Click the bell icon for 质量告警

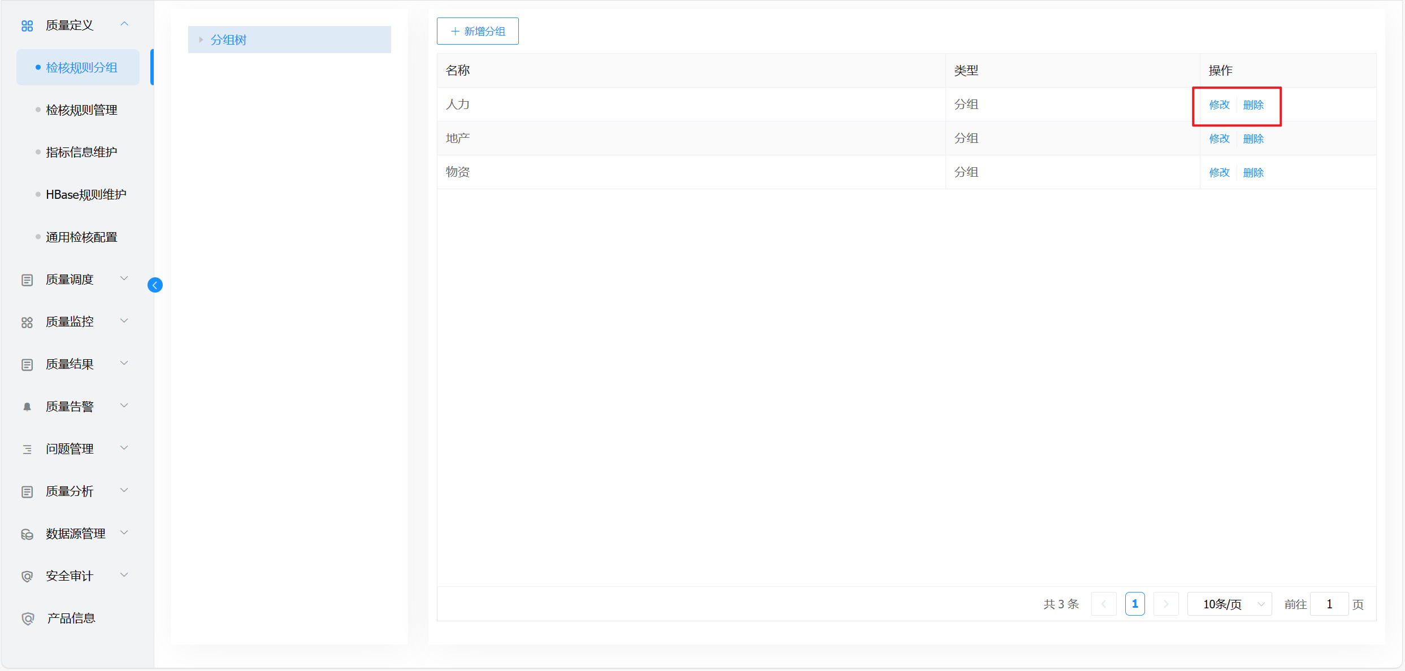[x=27, y=407]
